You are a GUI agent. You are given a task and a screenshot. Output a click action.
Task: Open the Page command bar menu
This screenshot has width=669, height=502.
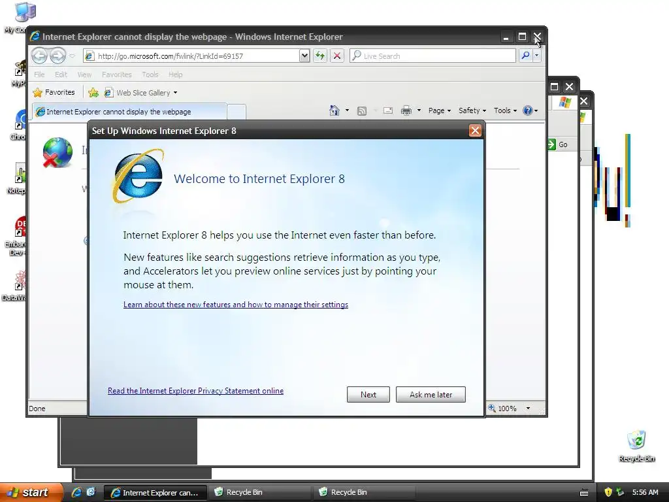440,110
